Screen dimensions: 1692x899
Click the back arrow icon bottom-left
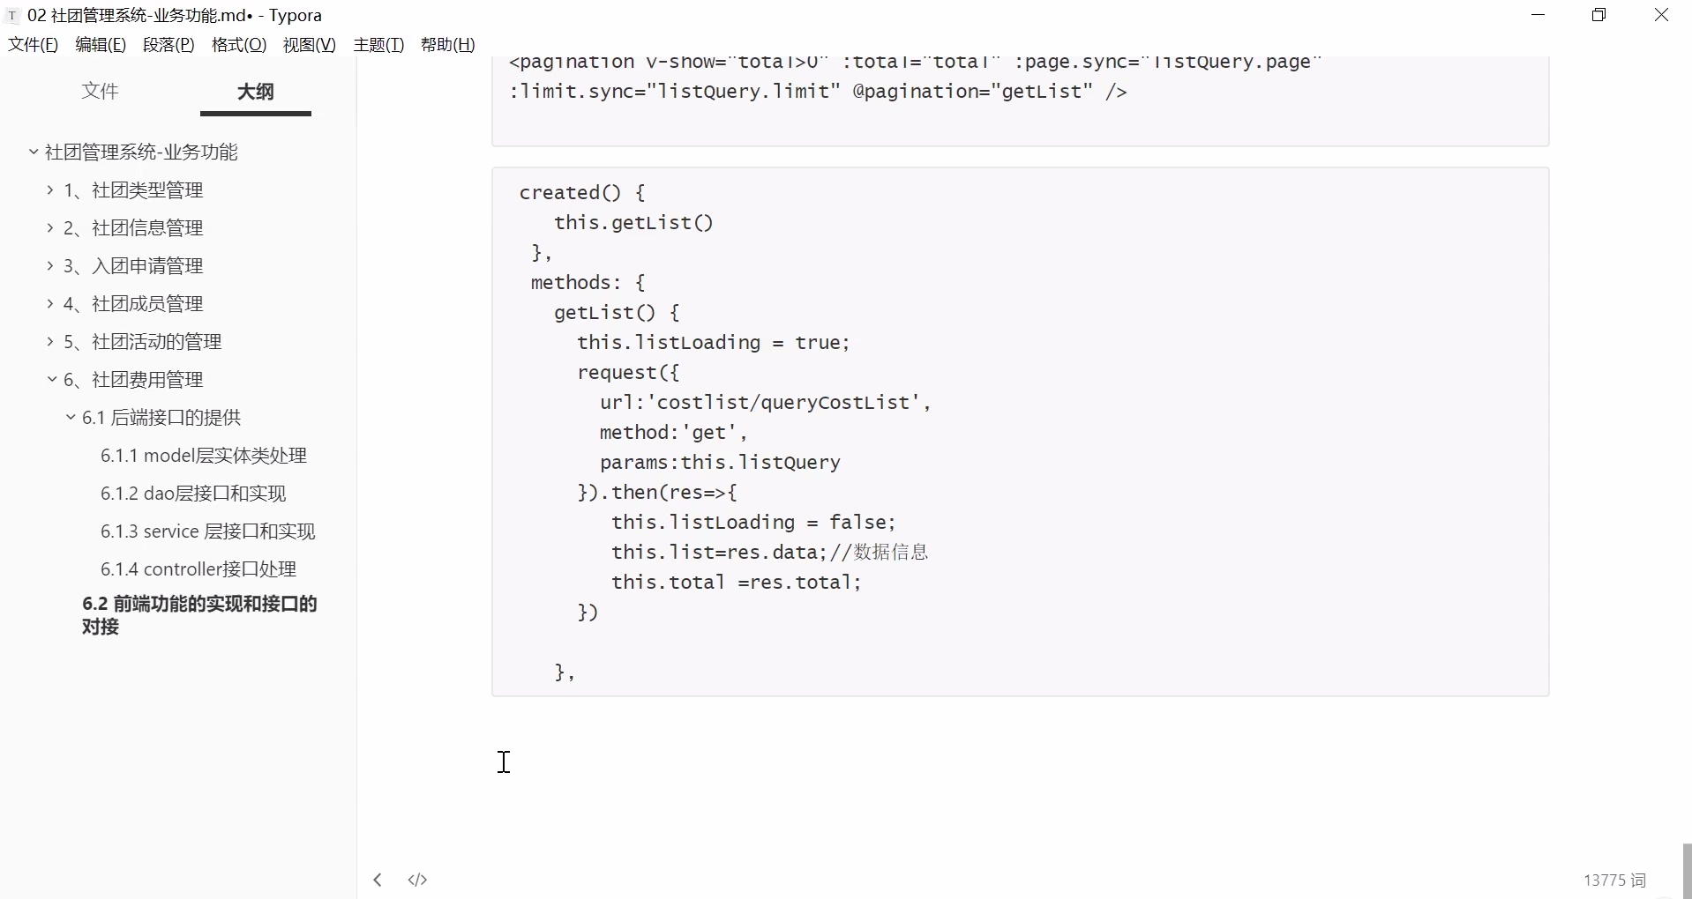pos(377,880)
